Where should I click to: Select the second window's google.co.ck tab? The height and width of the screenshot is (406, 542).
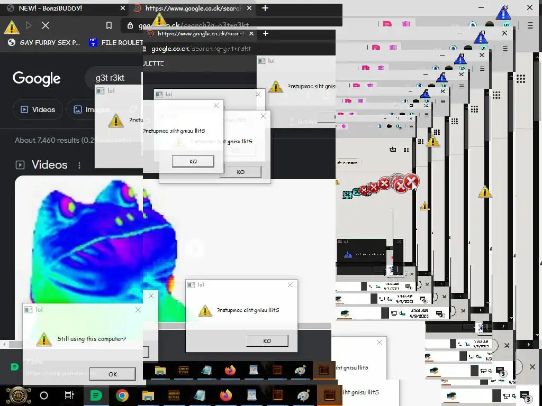[201, 33]
